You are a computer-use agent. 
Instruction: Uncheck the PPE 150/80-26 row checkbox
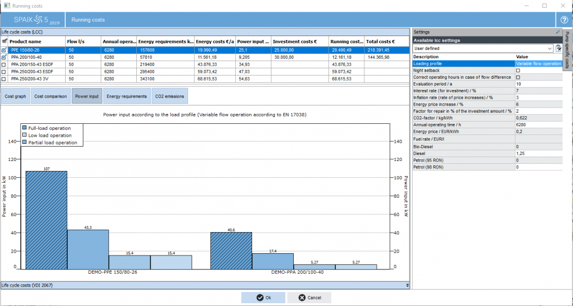(x=4, y=50)
